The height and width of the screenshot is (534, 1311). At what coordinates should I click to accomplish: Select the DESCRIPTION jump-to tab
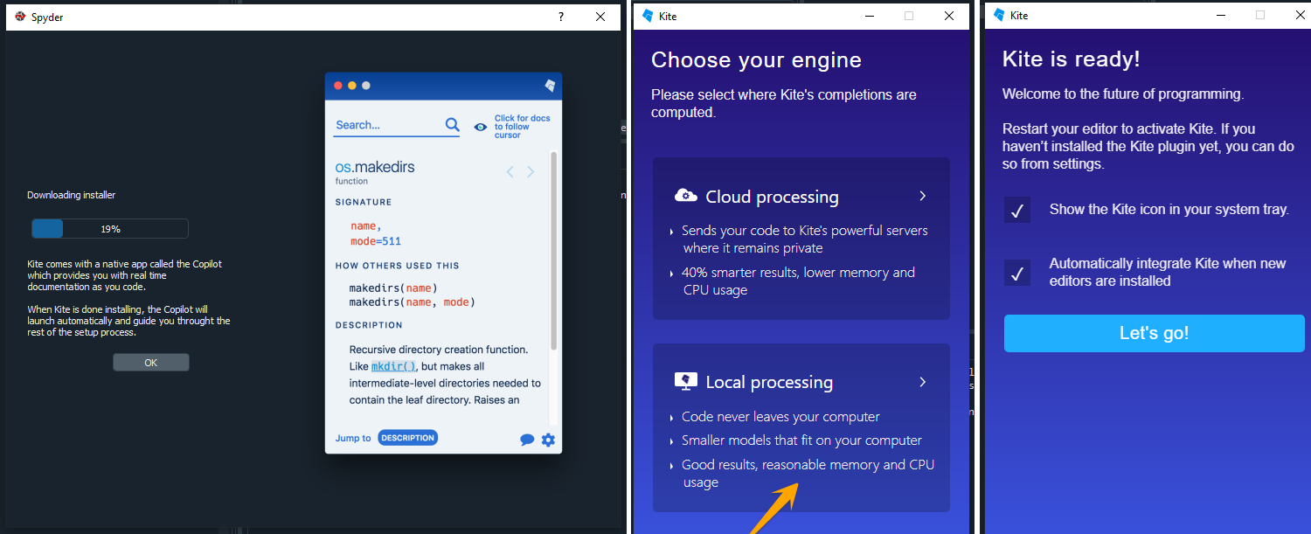click(x=407, y=438)
